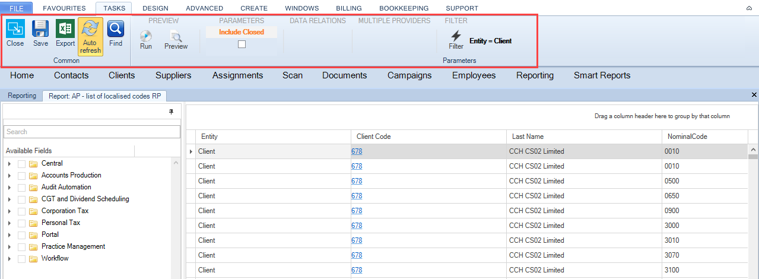
Task: Expand the Personal Tax folder node
Action: [9, 223]
